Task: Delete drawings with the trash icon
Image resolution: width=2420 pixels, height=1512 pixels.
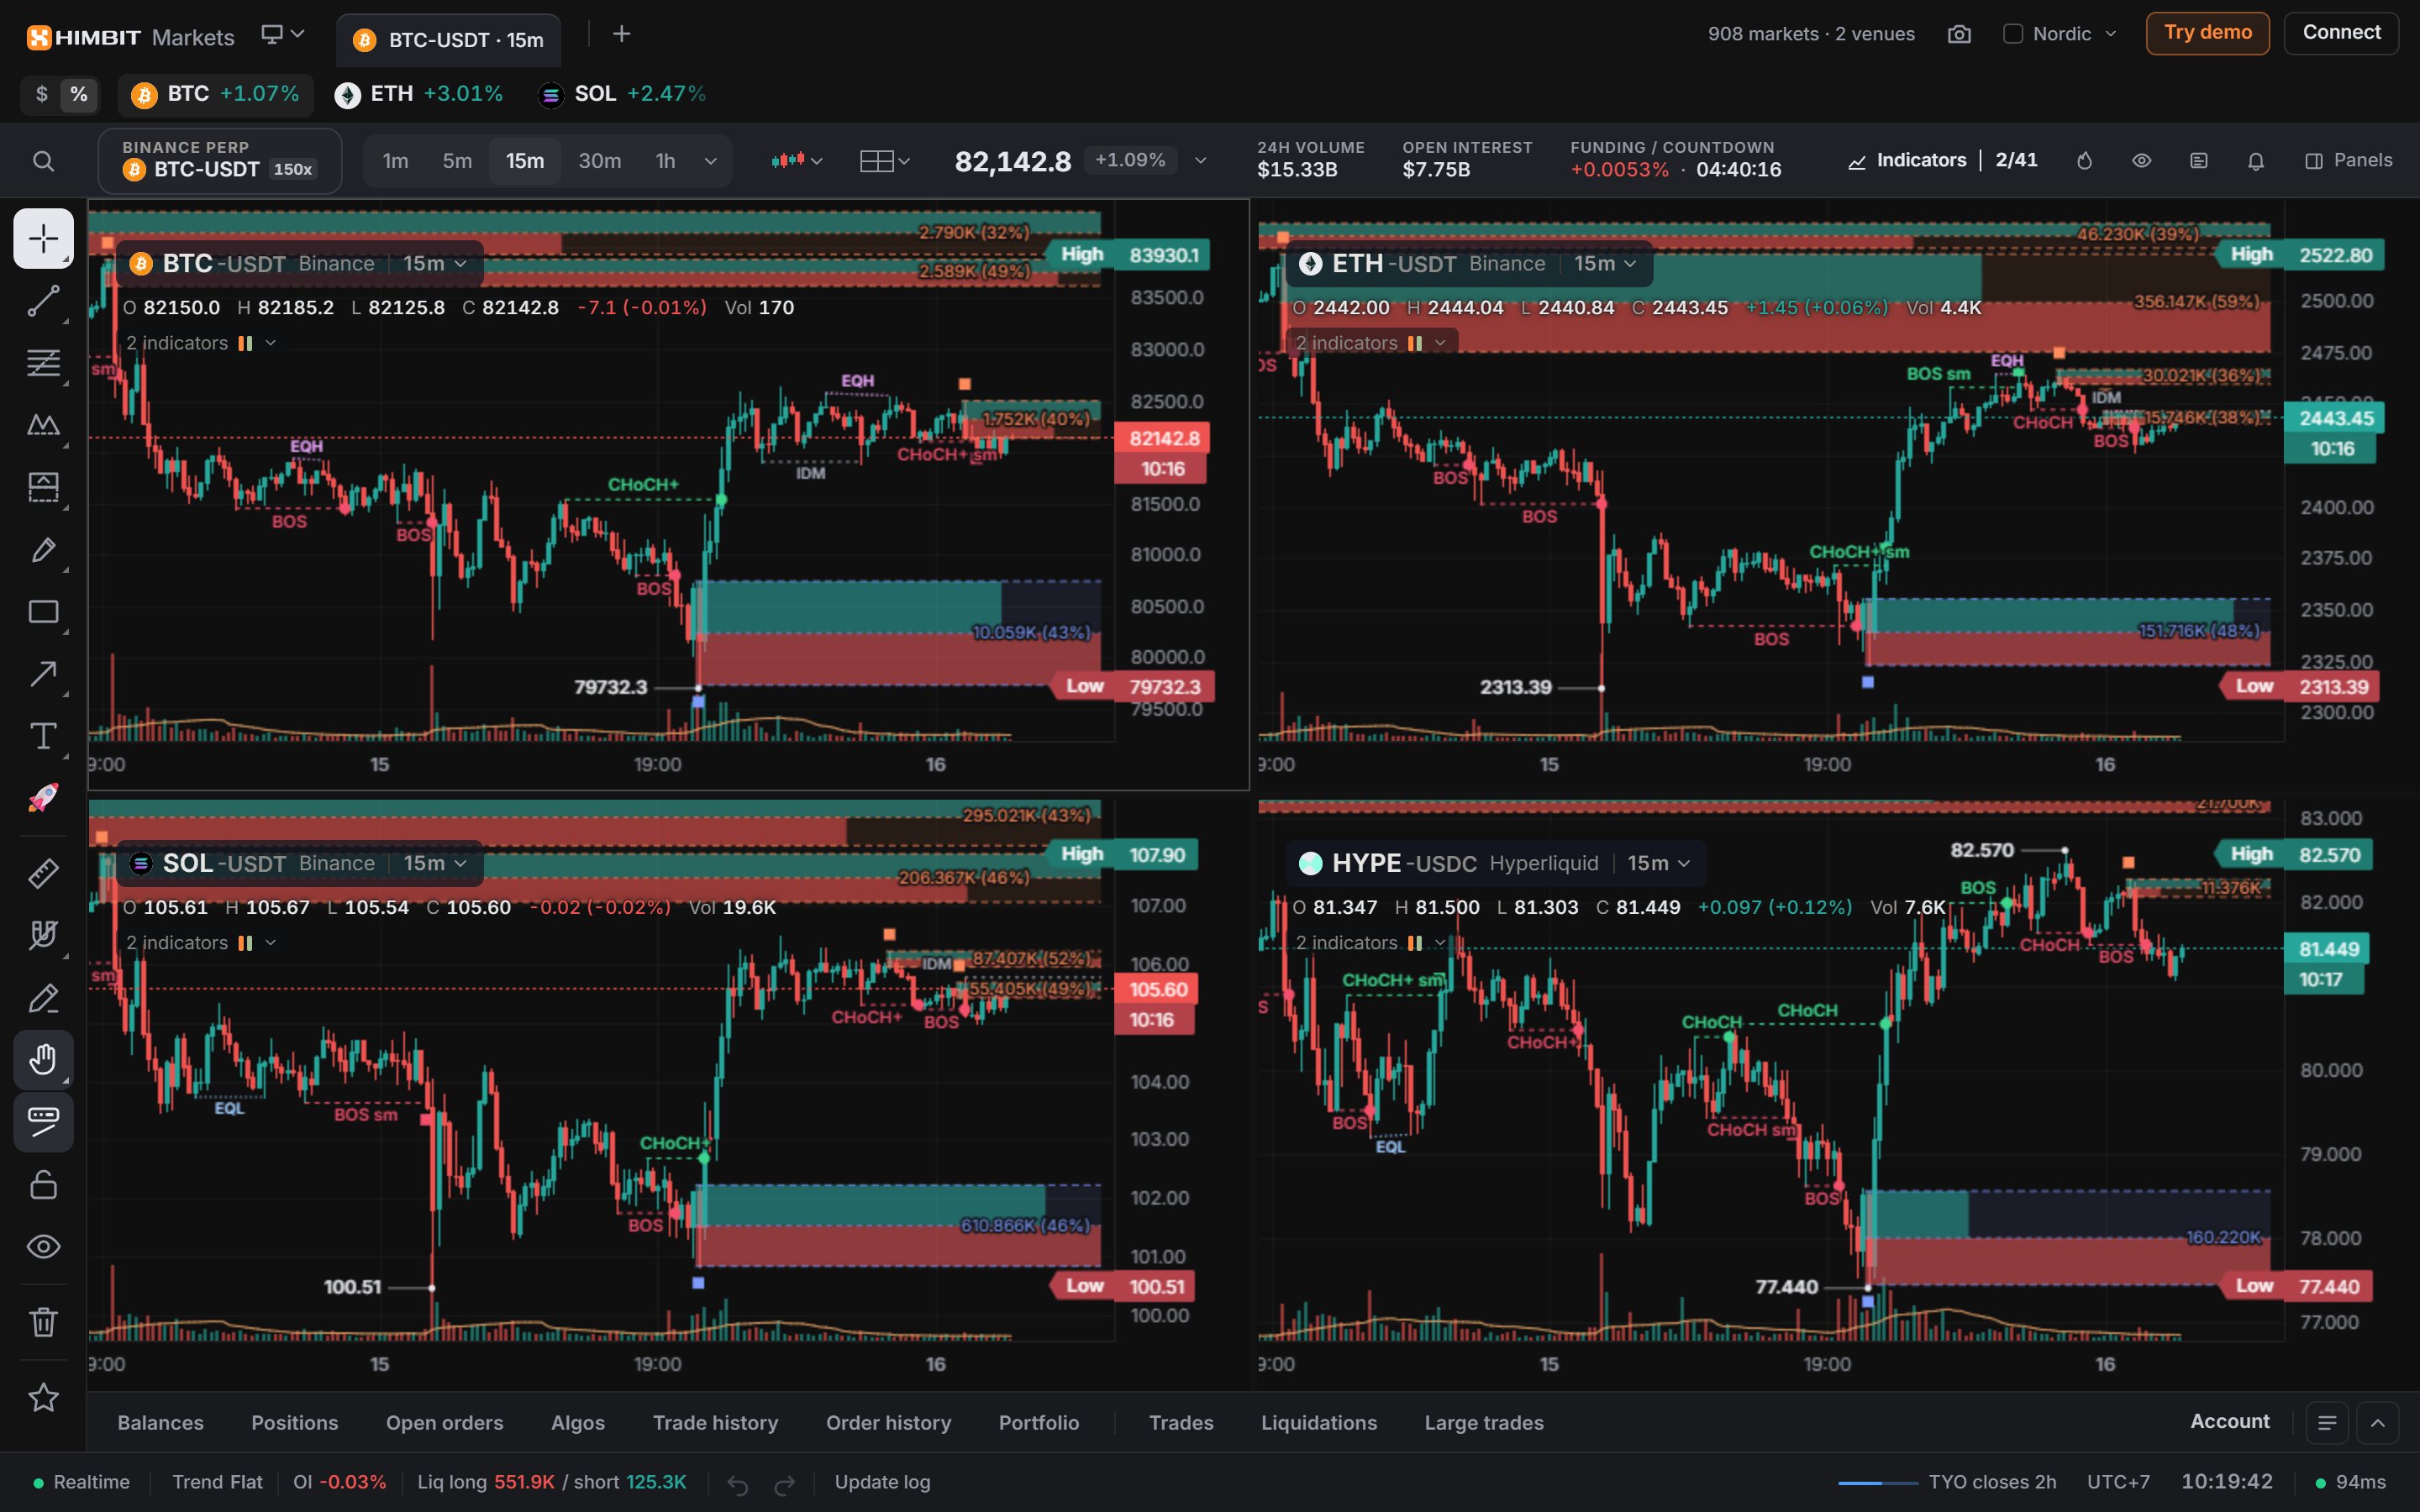Action: (x=43, y=1322)
